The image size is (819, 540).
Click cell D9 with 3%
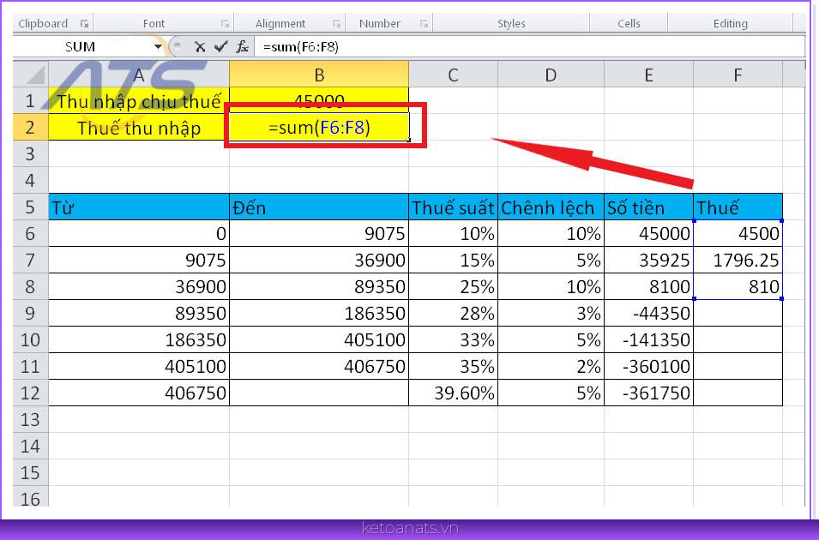pos(551,314)
